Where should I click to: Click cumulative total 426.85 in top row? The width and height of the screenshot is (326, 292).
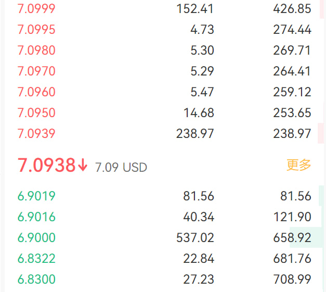click(x=292, y=9)
